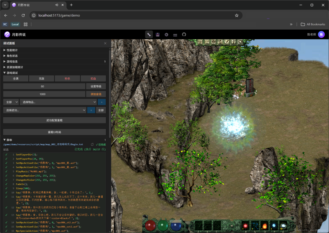
Task: Toggle the 秒杀 one-hit kill button
Action: 67,78
